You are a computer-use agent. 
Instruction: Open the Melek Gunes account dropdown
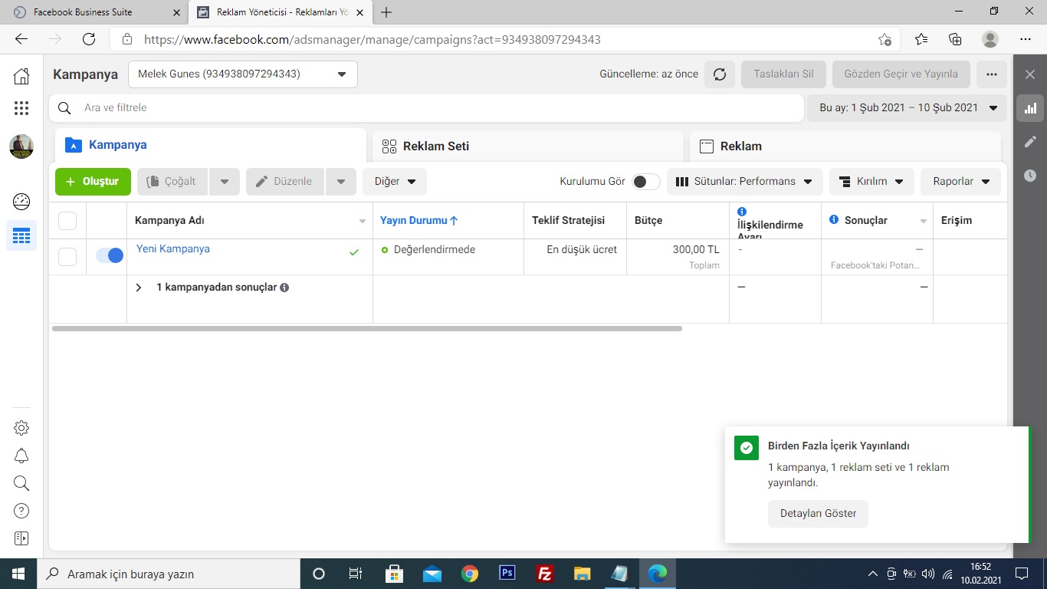tap(243, 74)
